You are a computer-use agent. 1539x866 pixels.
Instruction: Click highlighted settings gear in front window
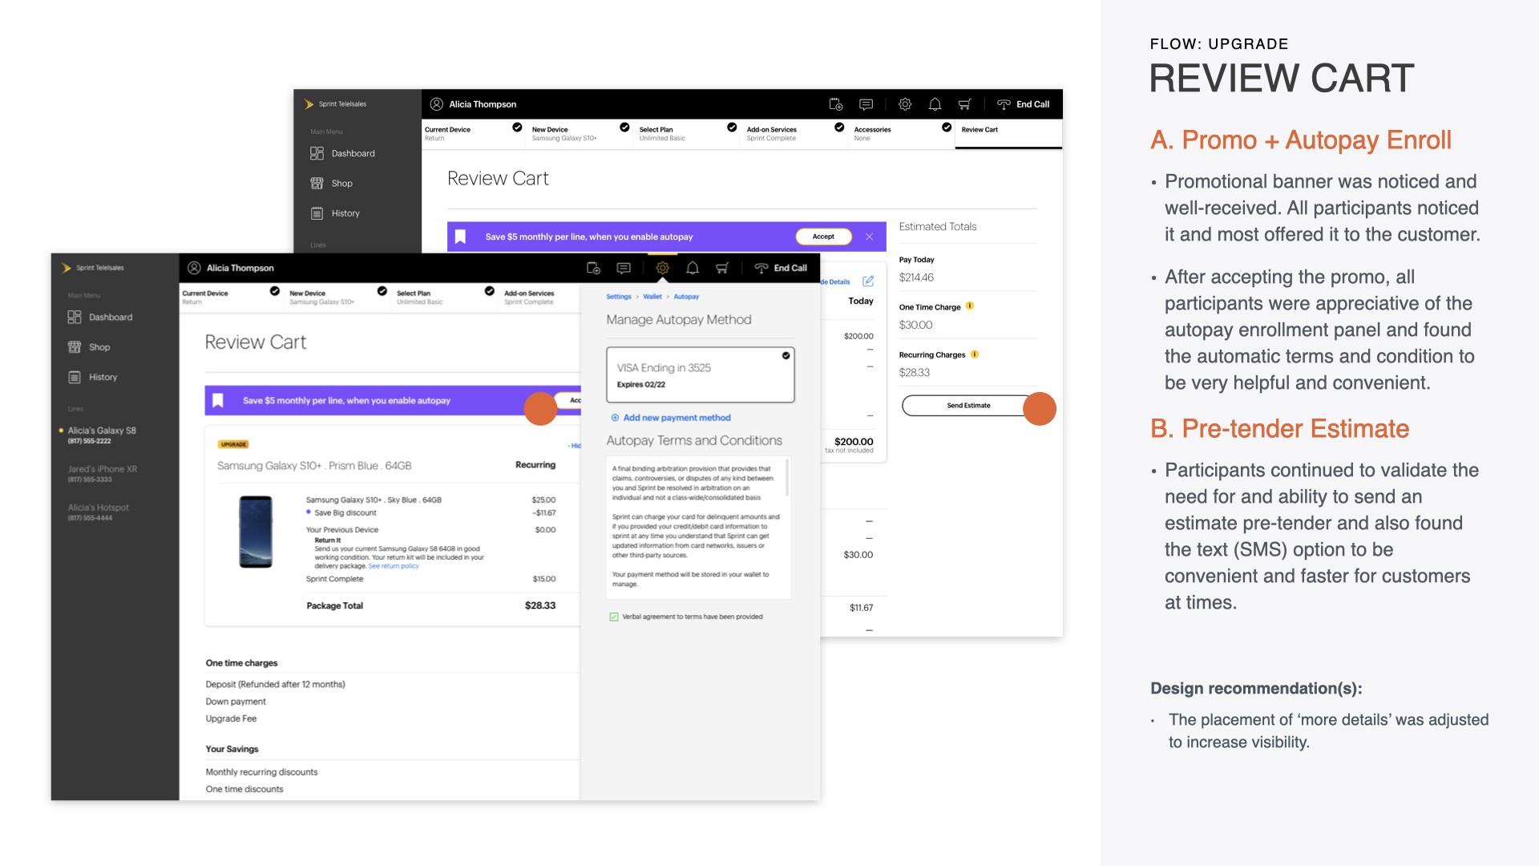[662, 268]
